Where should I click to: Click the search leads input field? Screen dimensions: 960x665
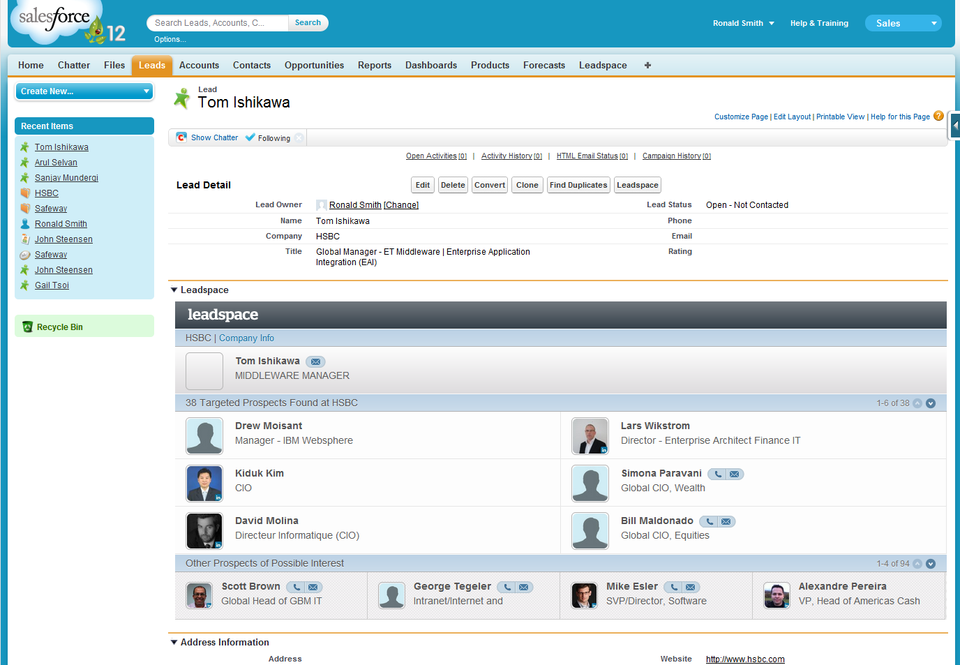point(218,23)
